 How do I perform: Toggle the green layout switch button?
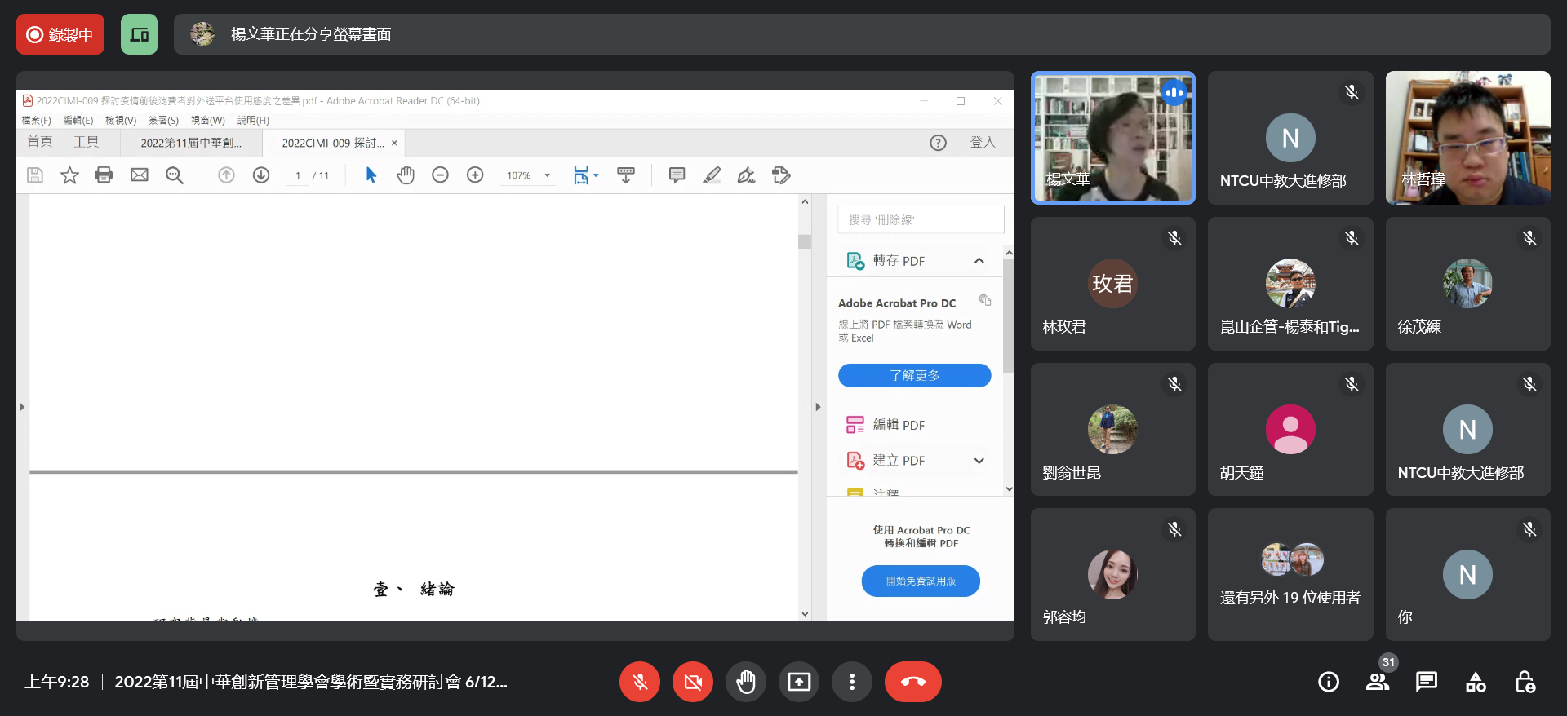pyautogui.click(x=139, y=34)
